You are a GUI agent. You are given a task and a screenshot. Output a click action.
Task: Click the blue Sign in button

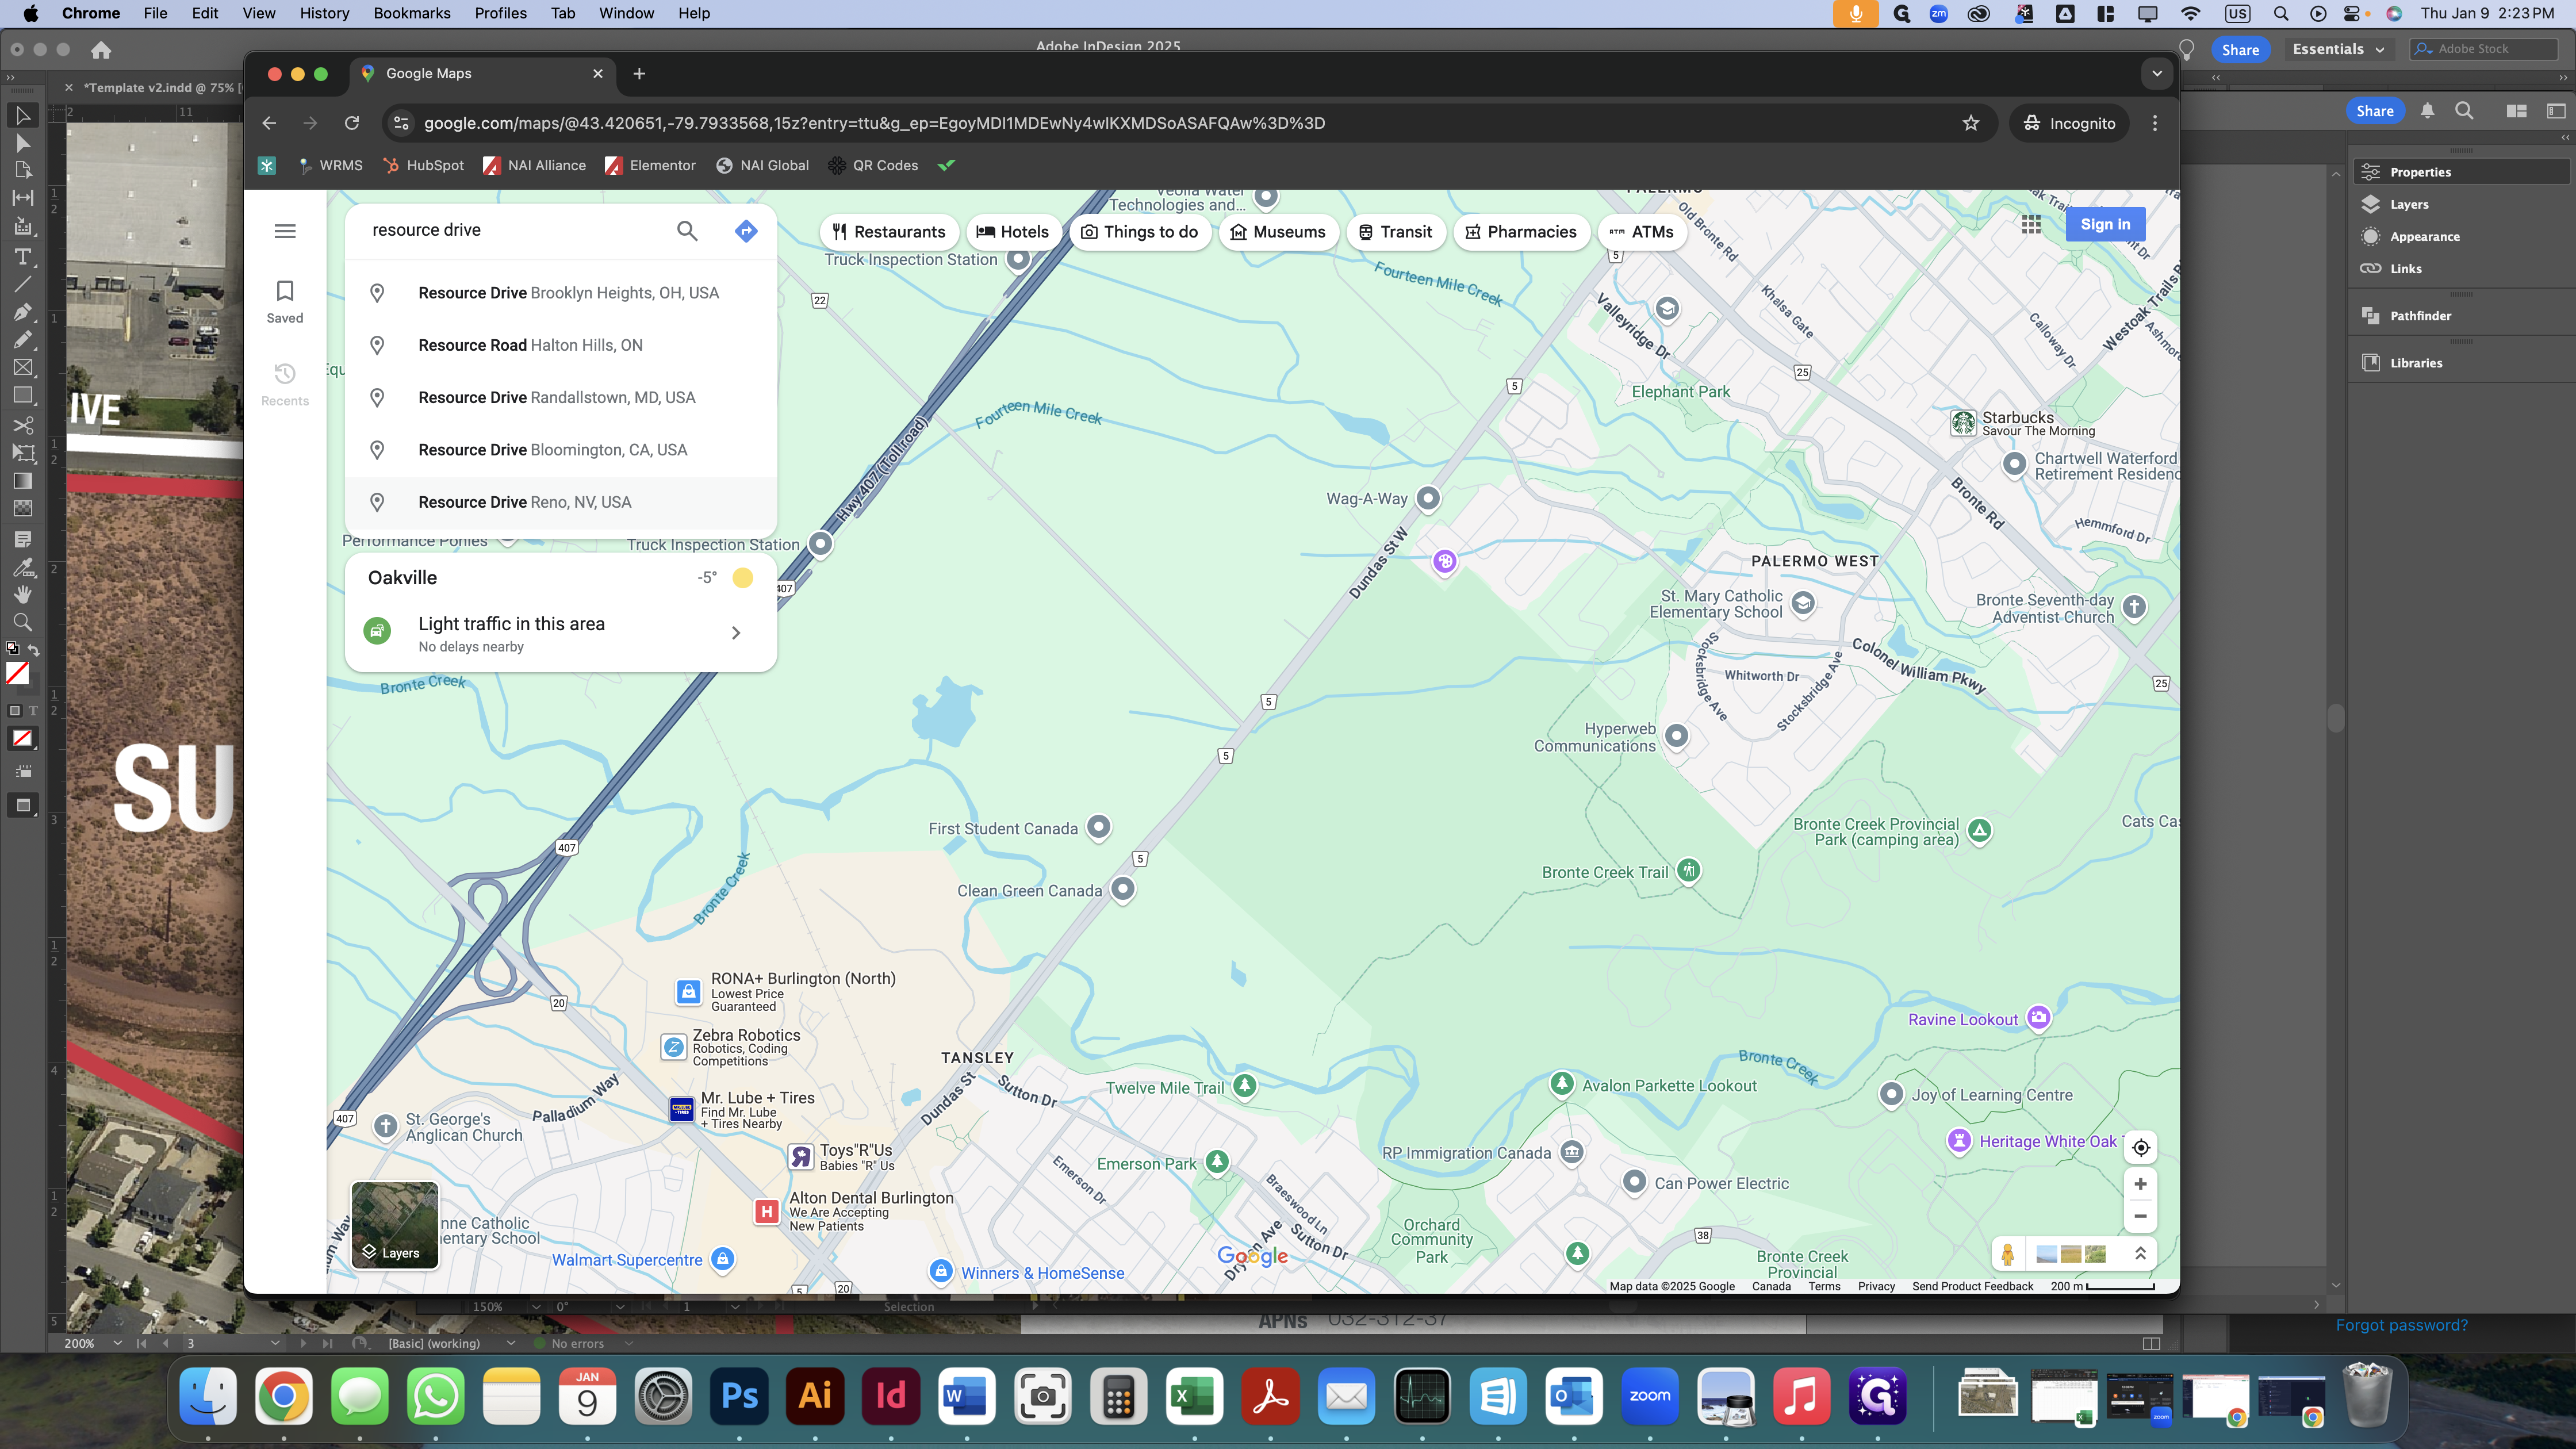coord(2105,225)
